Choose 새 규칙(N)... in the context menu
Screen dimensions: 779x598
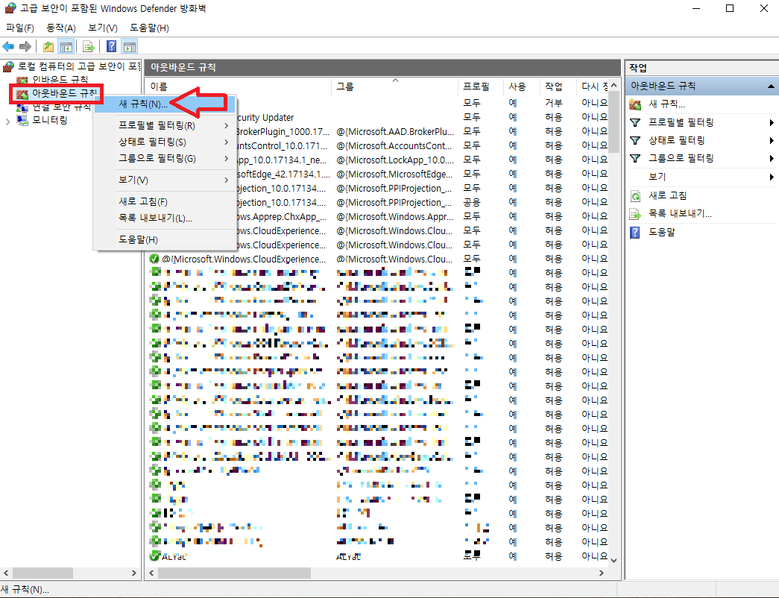(165, 104)
